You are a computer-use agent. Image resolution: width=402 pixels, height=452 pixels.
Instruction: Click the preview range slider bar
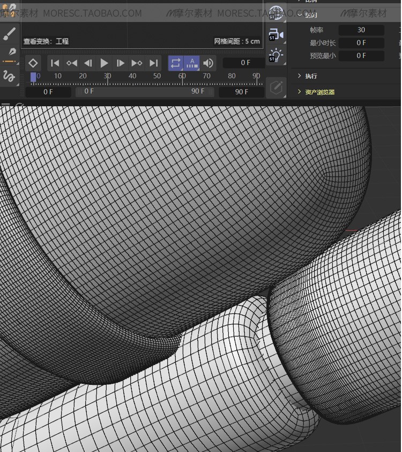coord(145,92)
